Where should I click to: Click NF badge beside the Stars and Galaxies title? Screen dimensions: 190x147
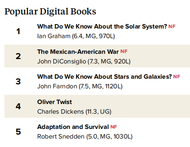tap(177, 77)
